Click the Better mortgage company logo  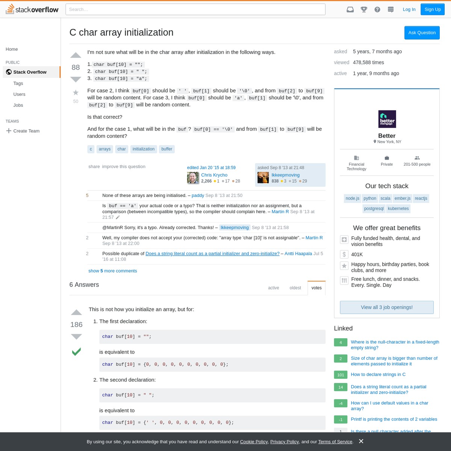[x=387, y=119]
